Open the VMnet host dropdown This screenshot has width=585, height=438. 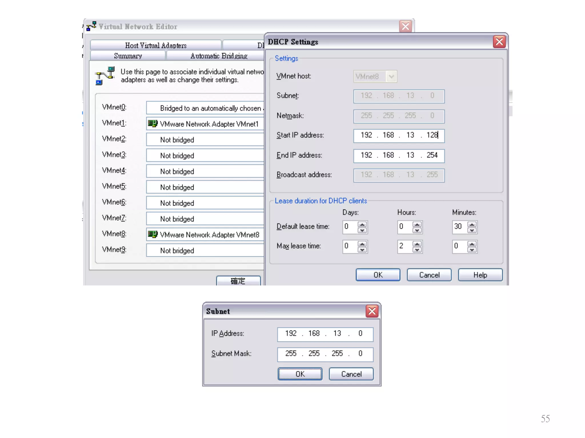391,76
